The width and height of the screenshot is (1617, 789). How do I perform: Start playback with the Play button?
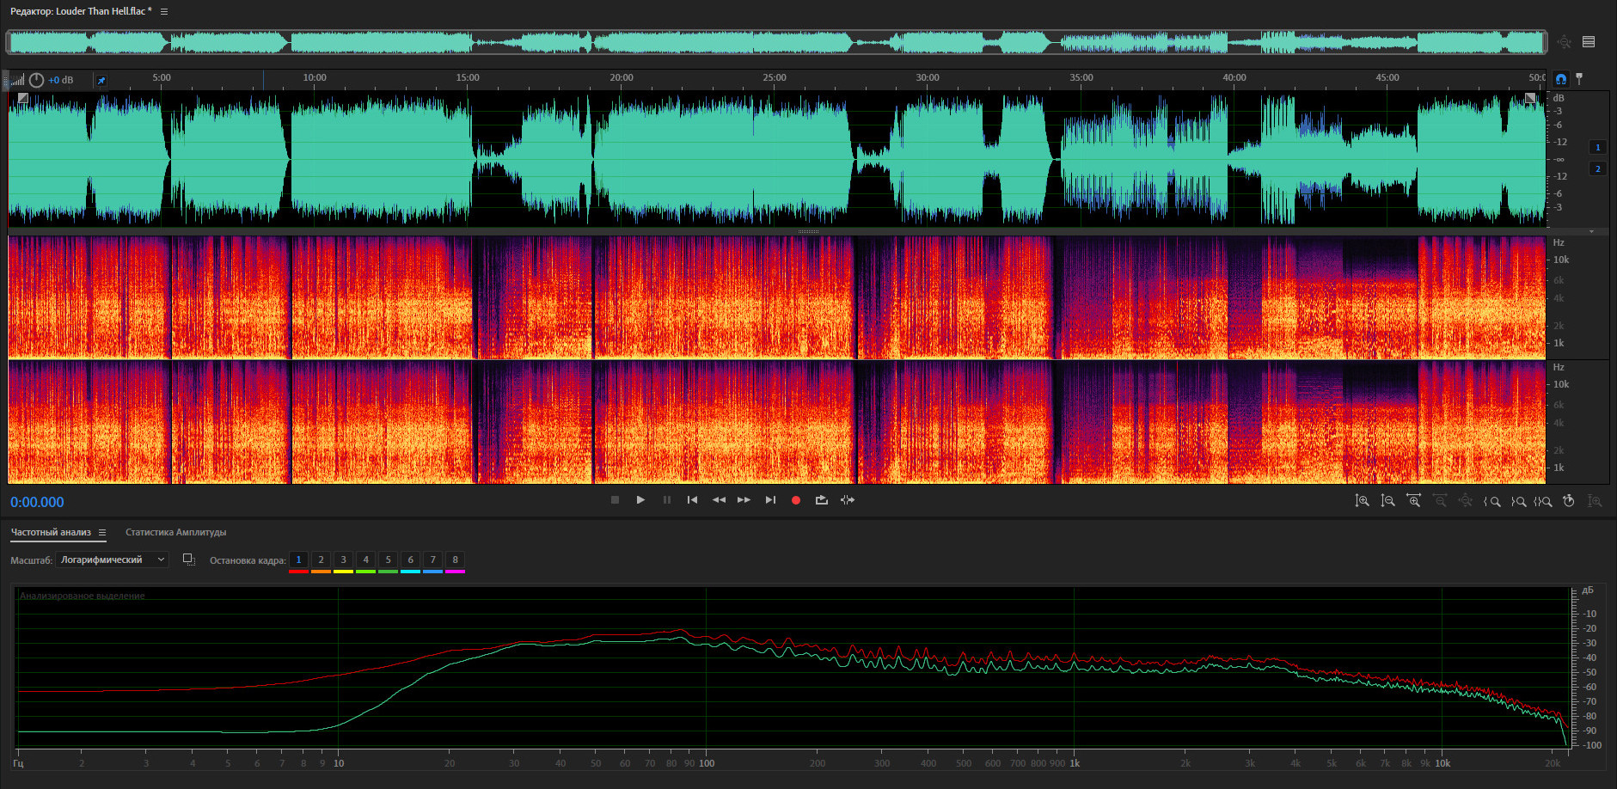640,500
